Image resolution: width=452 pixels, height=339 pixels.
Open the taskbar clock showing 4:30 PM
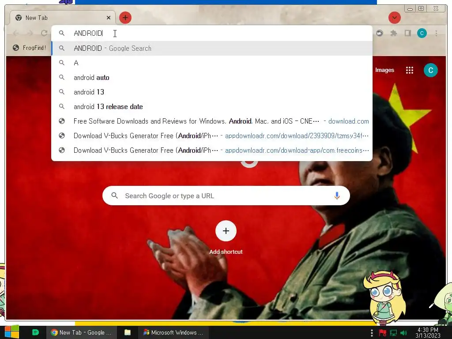point(428,333)
